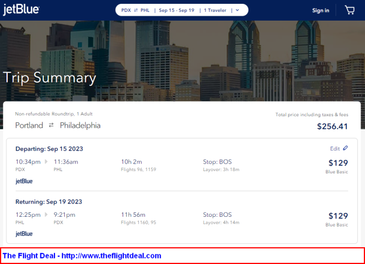This screenshot has width=365, height=264.
Task: Click 'Flights 96, 1159' text
Action: click(138, 169)
